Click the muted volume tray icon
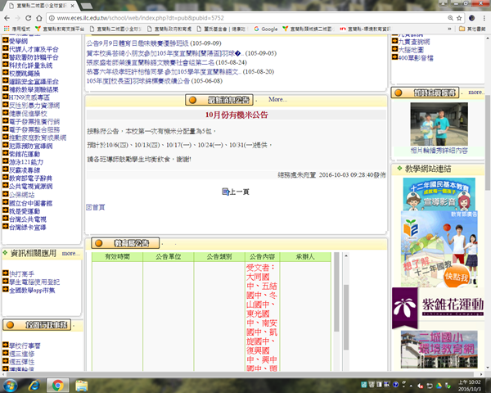Screen dimensions: 491x393 421,385
